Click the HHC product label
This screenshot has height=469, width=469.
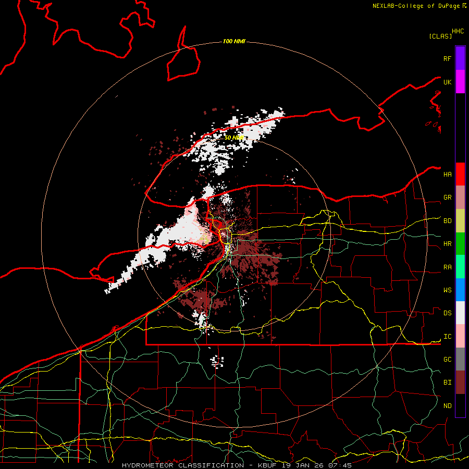click(x=458, y=31)
